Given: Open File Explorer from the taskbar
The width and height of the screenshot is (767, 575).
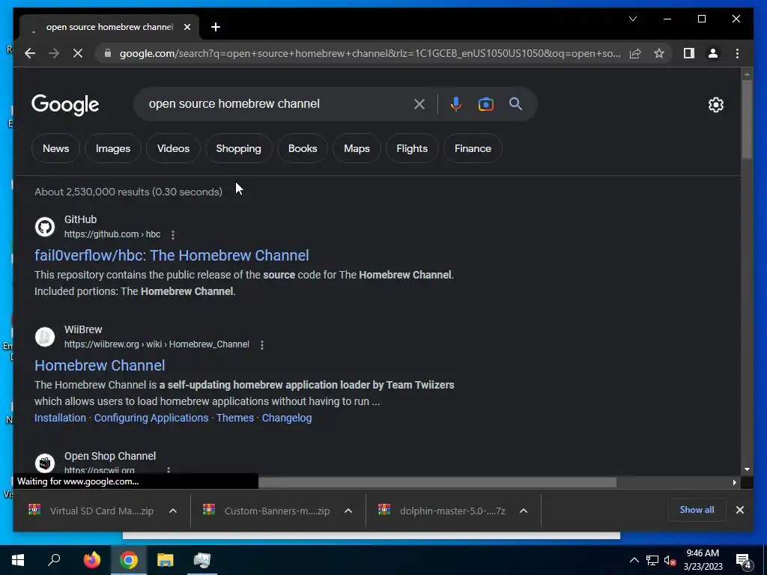Looking at the screenshot, I should tap(166, 560).
